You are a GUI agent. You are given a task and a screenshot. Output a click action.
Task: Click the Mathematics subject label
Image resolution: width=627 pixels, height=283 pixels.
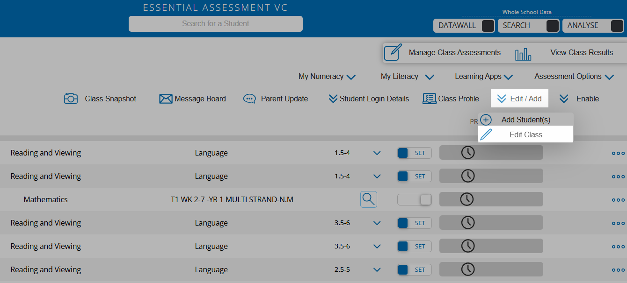coord(46,199)
